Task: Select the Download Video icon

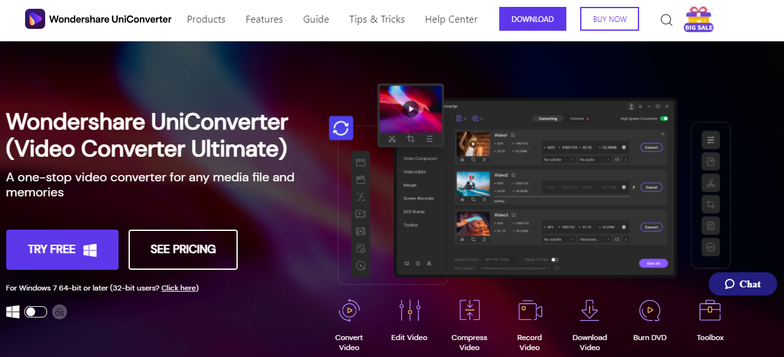Action: 590,311
